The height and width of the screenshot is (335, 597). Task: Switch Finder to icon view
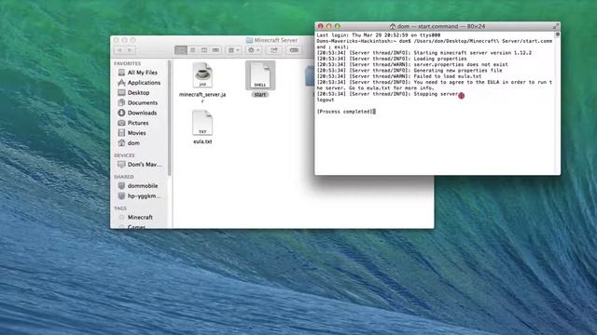tap(181, 50)
